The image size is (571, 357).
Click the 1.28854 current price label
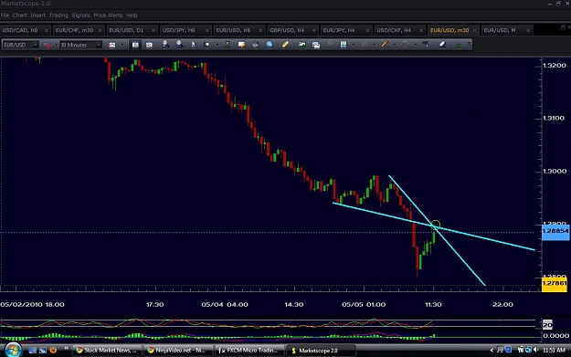(x=555, y=231)
